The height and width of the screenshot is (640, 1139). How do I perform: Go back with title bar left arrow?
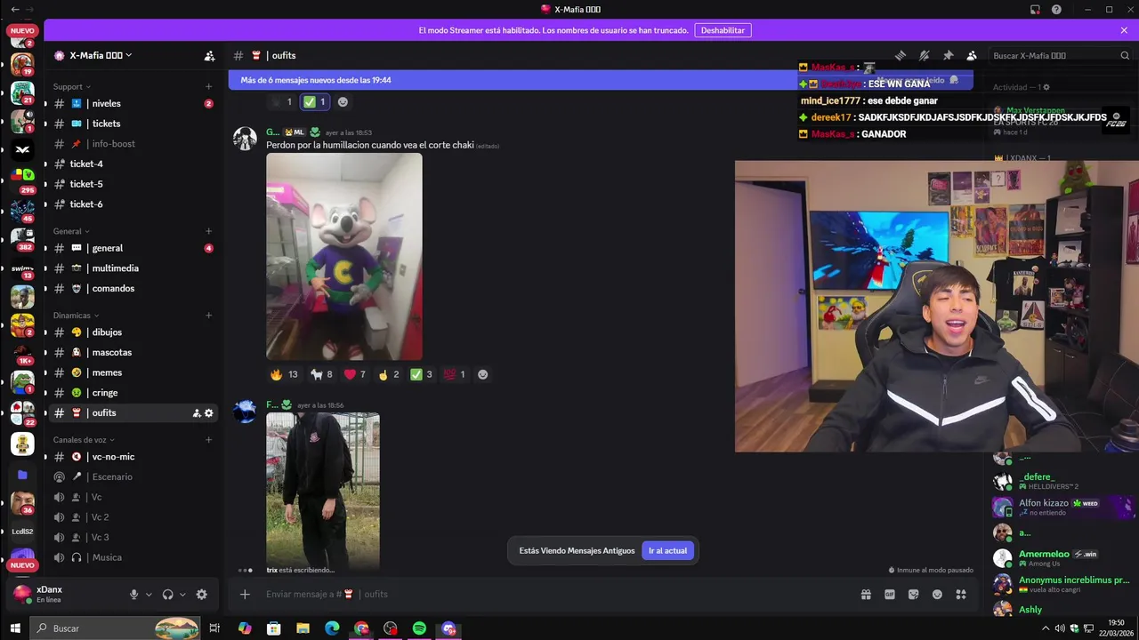coord(14,9)
